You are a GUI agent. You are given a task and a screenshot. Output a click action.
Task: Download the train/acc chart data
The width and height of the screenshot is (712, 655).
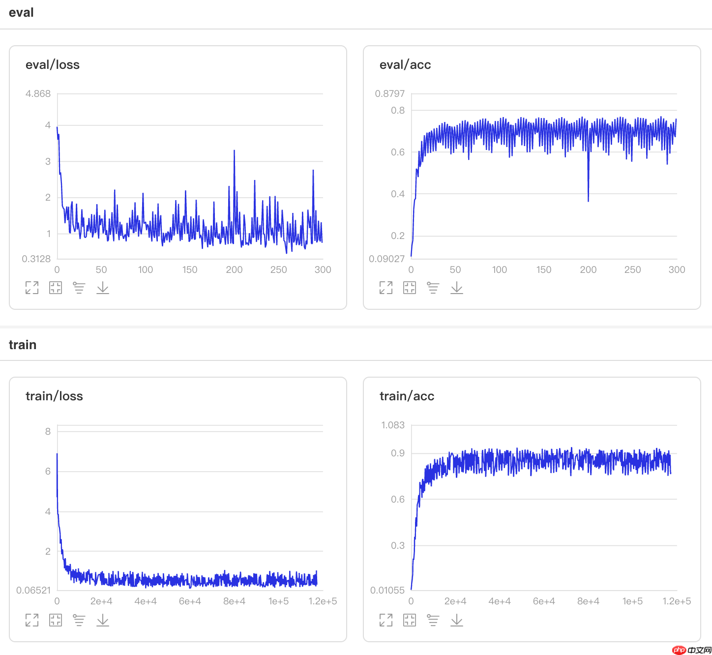pos(457,620)
